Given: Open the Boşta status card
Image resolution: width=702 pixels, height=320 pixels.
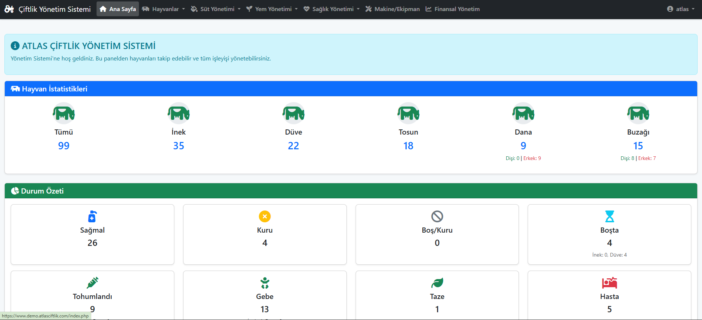Looking at the screenshot, I should [610, 234].
